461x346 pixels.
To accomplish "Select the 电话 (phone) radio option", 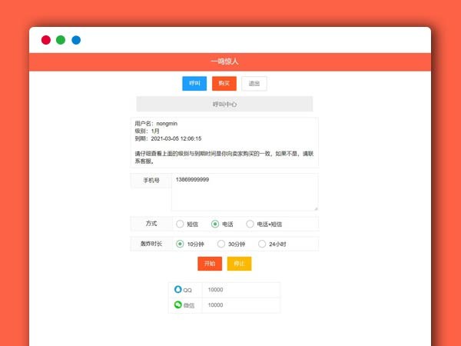I will 215,224.
